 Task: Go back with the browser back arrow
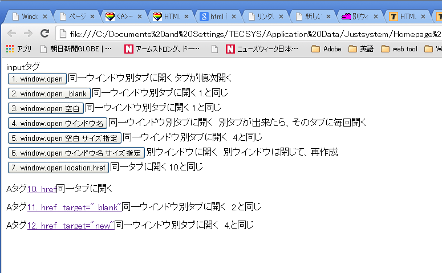point(11,34)
